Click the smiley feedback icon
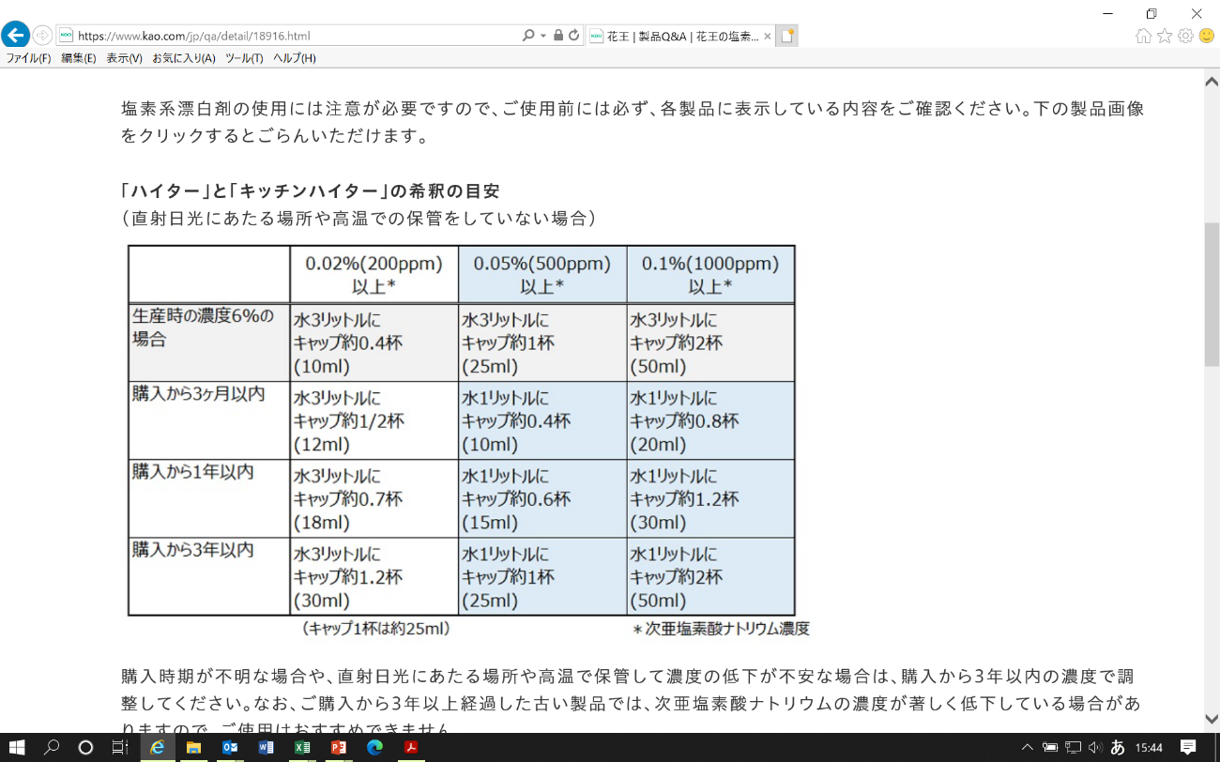The width and height of the screenshot is (1220, 762). click(1206, 36)
